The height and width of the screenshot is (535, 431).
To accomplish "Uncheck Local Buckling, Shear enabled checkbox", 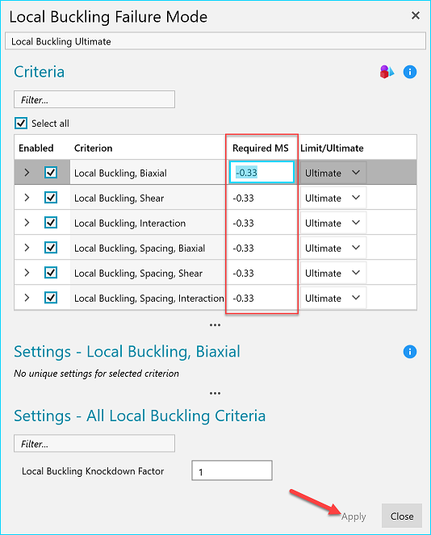I will point(51,198).
